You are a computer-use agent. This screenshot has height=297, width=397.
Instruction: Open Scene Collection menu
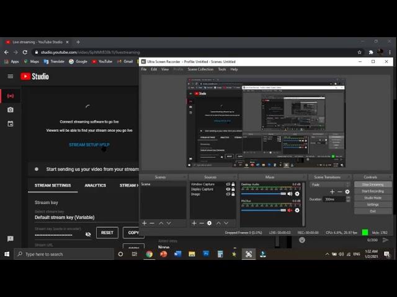(x=200, y=69)
